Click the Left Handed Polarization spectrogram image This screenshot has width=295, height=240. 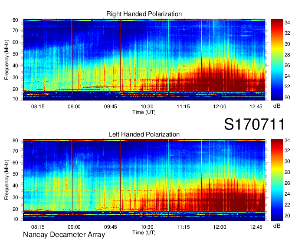144,180
